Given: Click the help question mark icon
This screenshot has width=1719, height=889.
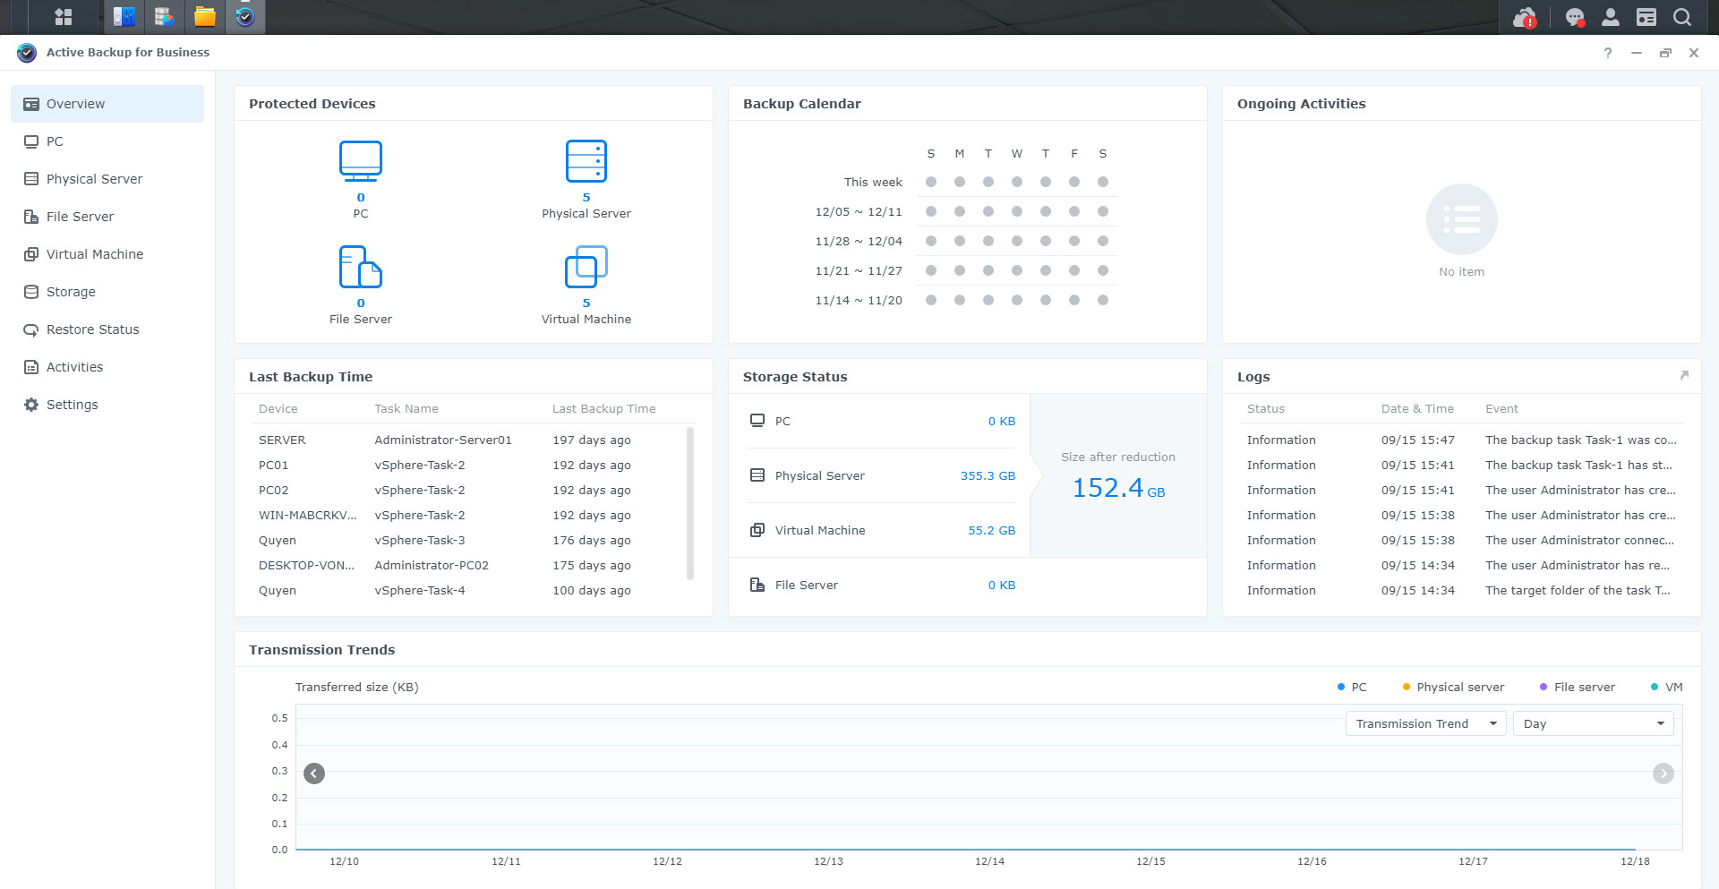Looking at the screenshot, I should point(1608,53).
